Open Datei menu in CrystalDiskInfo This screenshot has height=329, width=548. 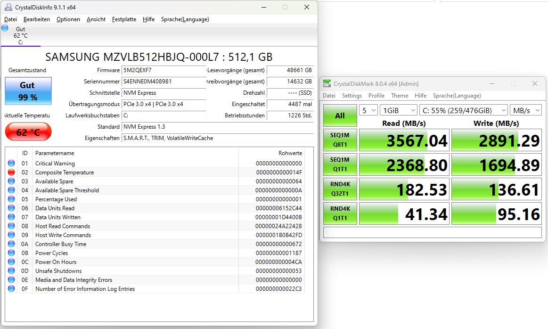(x=10, y=19)
